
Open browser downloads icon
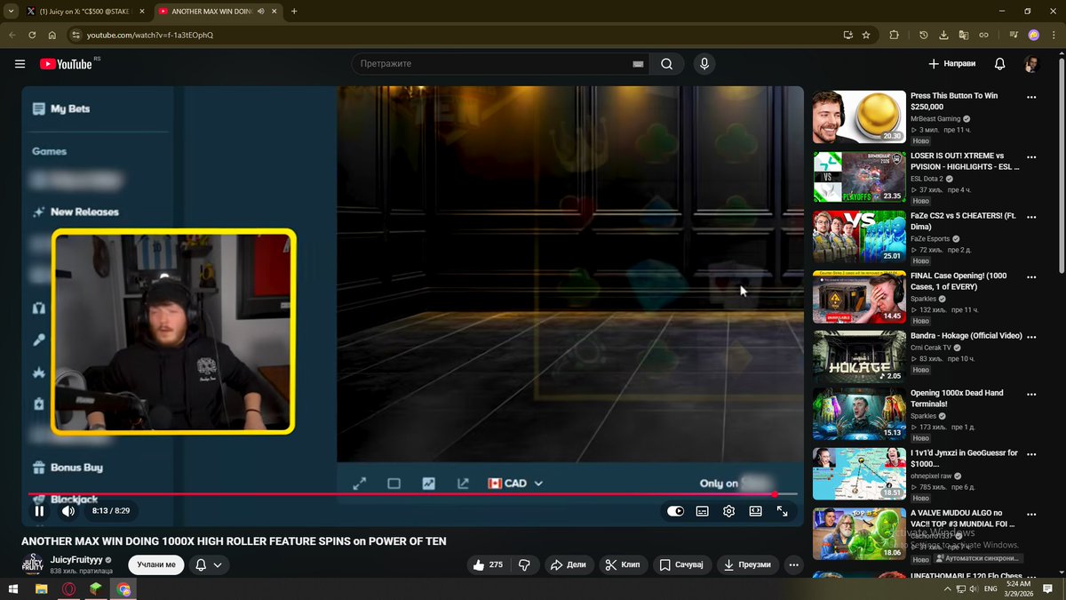coord(943,35)
